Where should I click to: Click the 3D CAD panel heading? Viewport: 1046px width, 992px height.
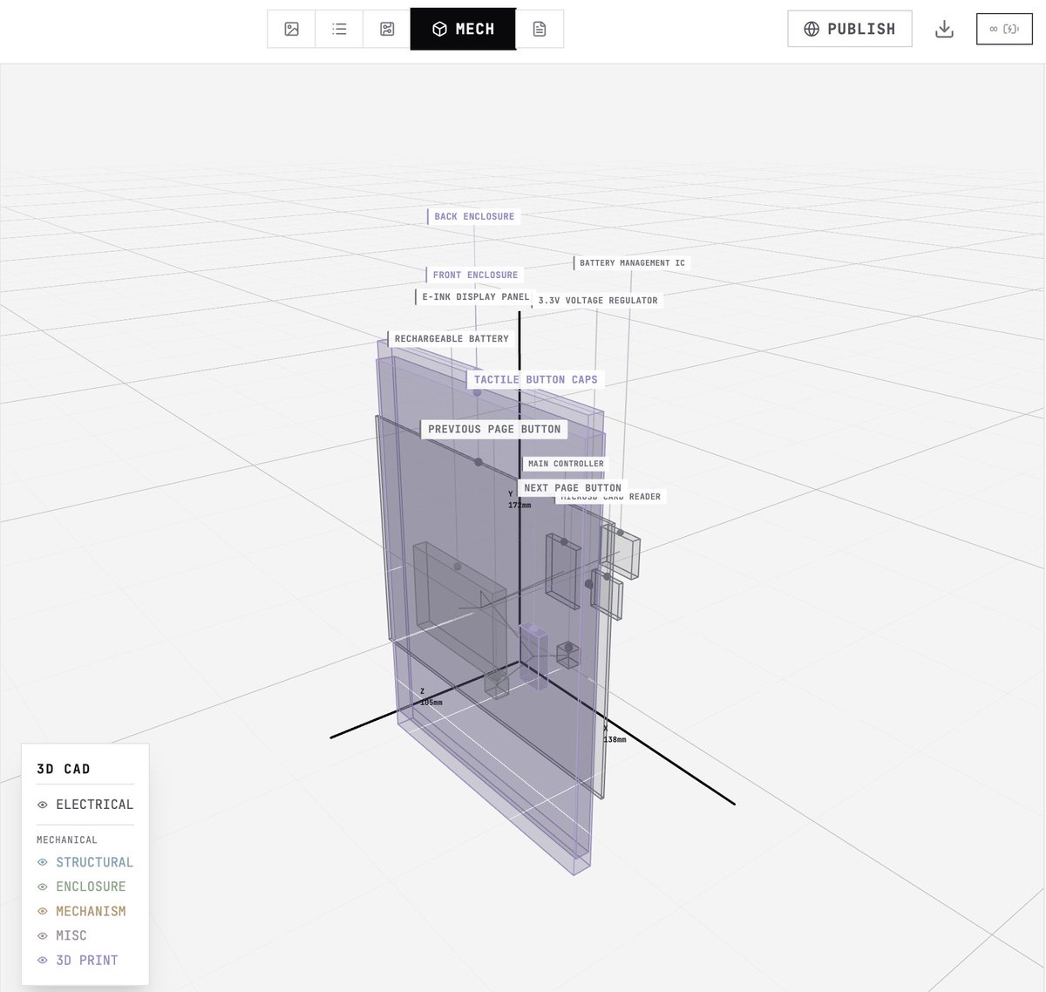click(64, 769)
